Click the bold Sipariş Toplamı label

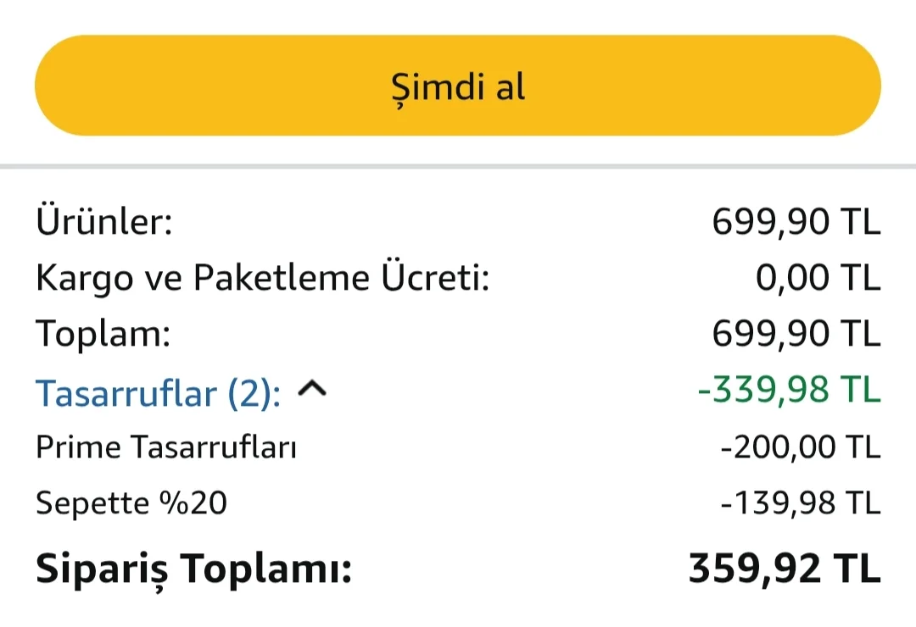tap(193, 569)
